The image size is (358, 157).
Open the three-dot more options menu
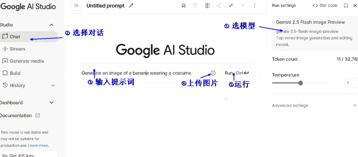(255, 6)
